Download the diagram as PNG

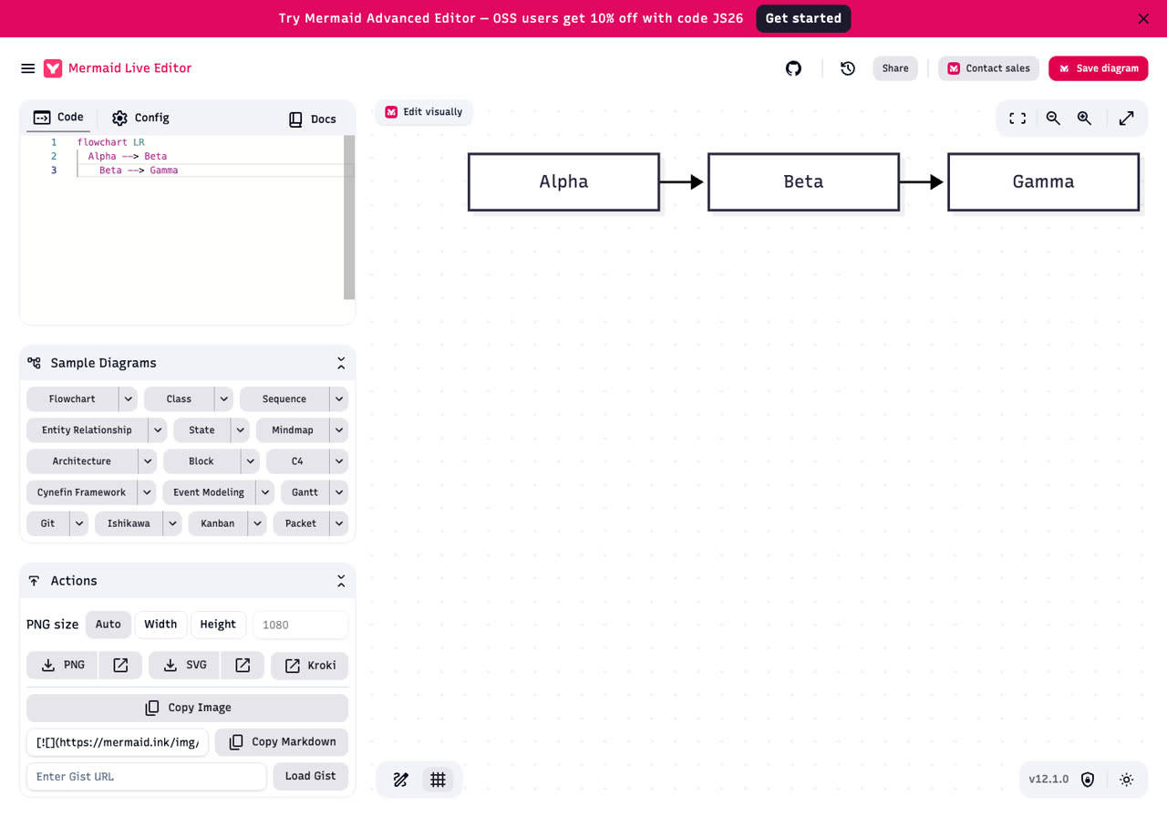point(63,666)
